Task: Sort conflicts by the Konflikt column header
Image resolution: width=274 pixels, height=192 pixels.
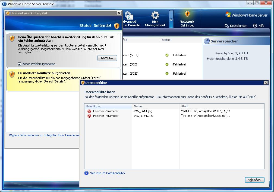Action: 108,106
